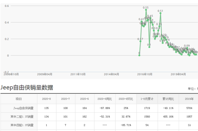Click the low data point labeled 0.1

pyautogui.click(x=149, y=47)
